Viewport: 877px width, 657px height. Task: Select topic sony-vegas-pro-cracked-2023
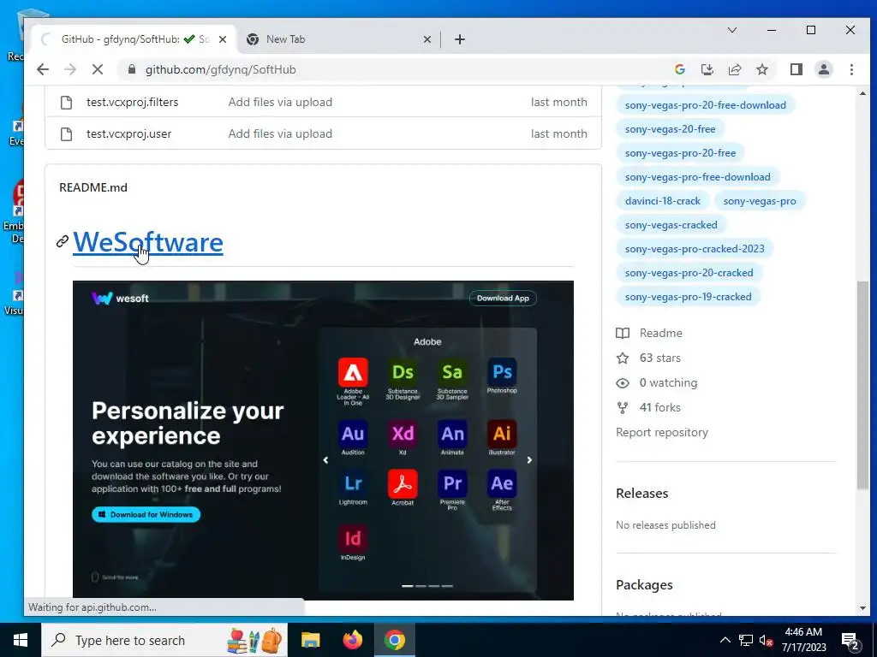[x=695, y=249]
